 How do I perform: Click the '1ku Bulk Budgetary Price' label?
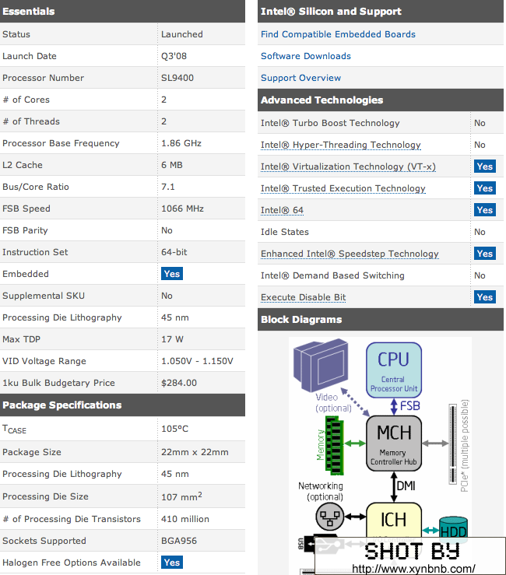click(x=58, y=383)
